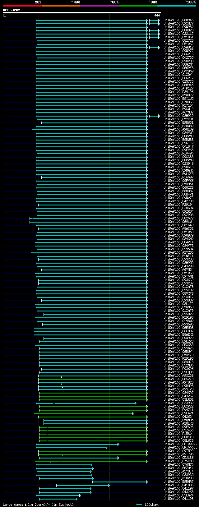Select label UniRef100_P10490
The width and height of the screenshot is (199, 507).
click(x=178, y=154)
